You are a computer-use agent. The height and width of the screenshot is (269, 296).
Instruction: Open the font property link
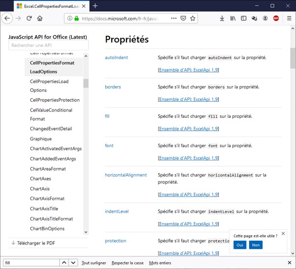[109, 146]
